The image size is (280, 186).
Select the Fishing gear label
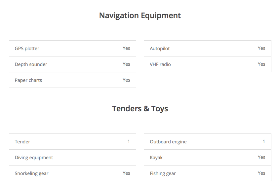[163, 173]
